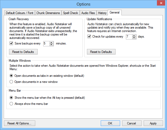
Task: Click the Apply button
Action: (x=153, y=123)
